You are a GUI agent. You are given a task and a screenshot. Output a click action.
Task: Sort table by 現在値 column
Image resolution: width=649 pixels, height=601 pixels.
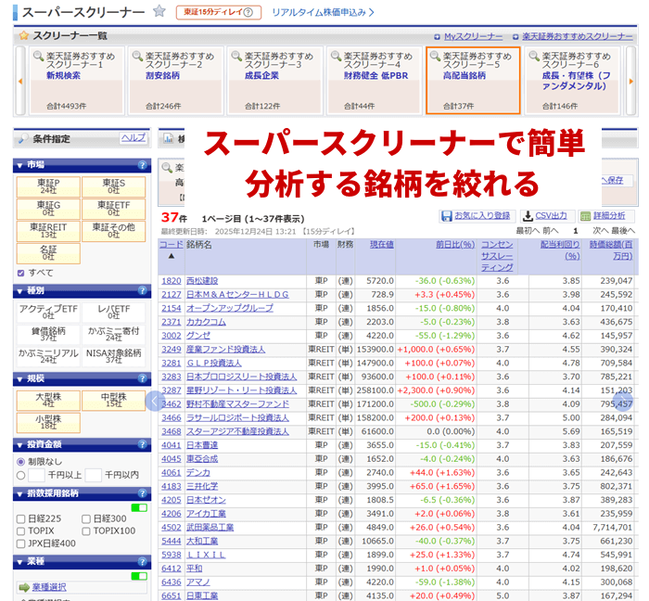point(382,245)
